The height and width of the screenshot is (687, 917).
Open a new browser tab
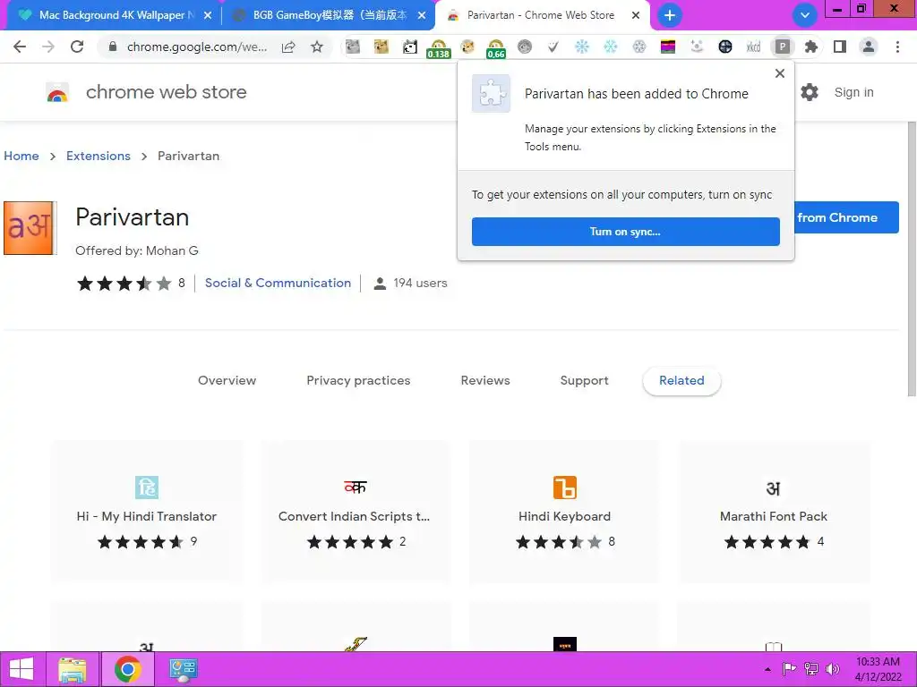point(670,15)
